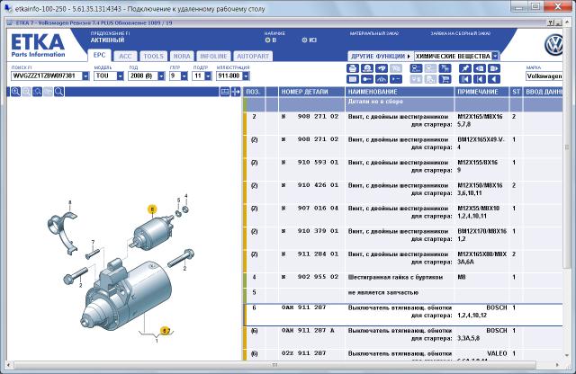The height and width of the screenshot is (374, 576).
Task: Click the plain magnifier icon above the illustration
Action: (x=58, y=92)
